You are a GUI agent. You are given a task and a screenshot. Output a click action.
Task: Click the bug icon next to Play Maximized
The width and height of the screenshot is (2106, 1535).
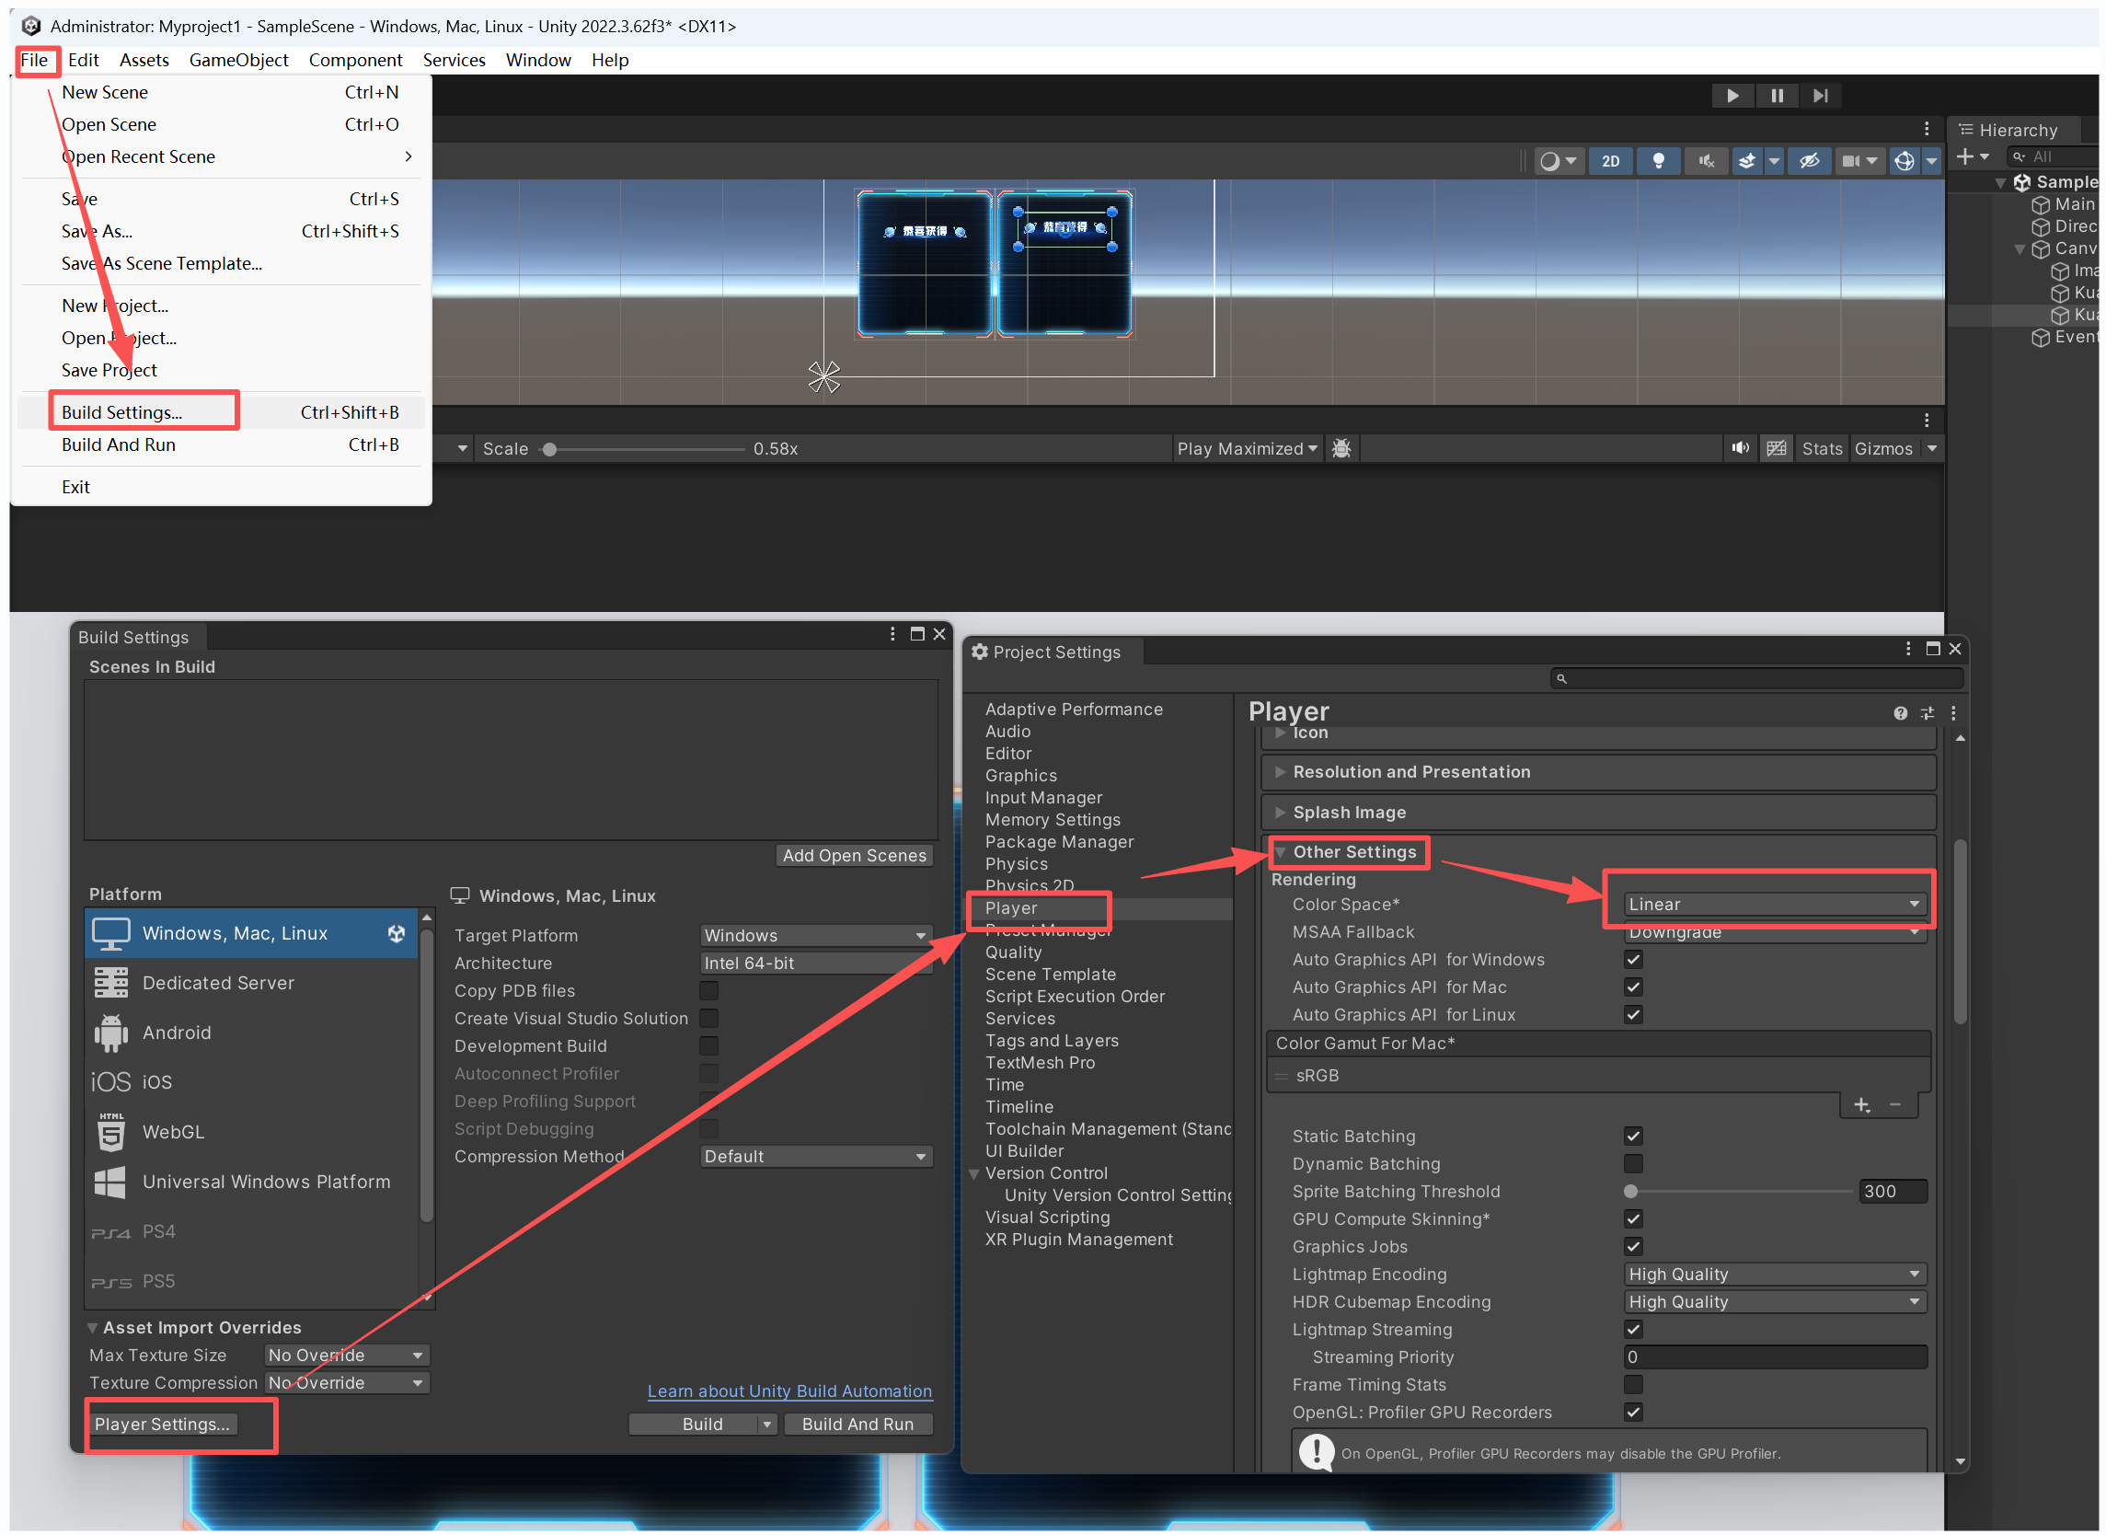(1341, 449)
